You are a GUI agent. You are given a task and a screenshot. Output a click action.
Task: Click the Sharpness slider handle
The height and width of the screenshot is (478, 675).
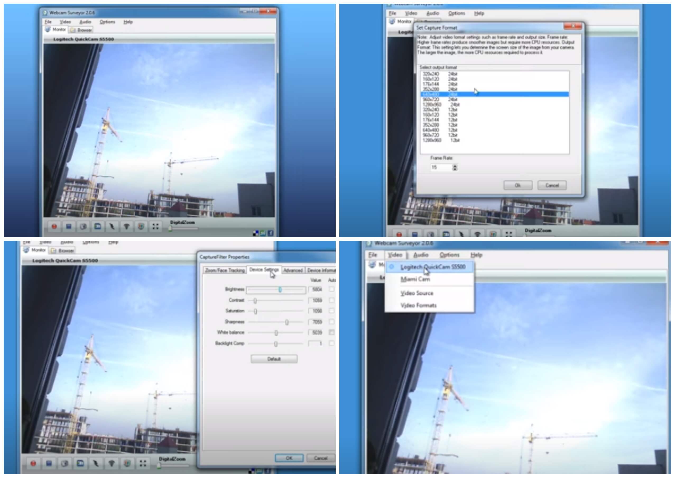[287, 322]
